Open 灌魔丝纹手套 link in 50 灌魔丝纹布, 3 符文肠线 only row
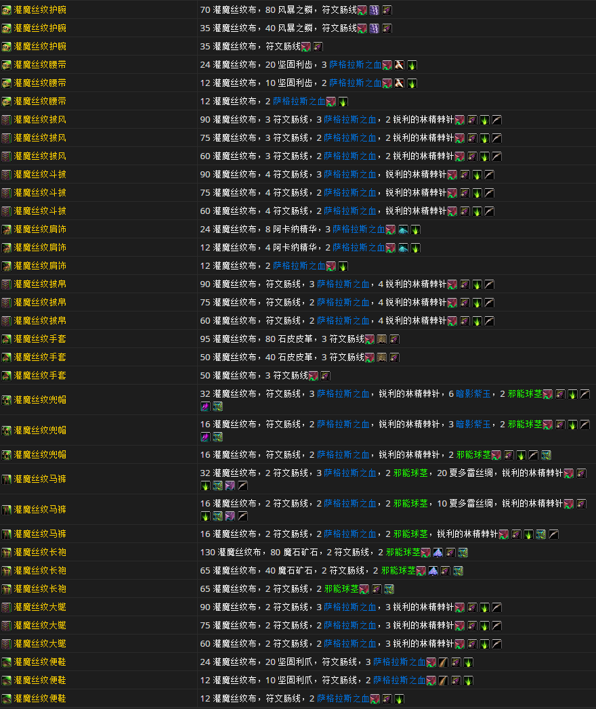The width and height of the screenshot is (596, 709). click(x=40, y=375)
